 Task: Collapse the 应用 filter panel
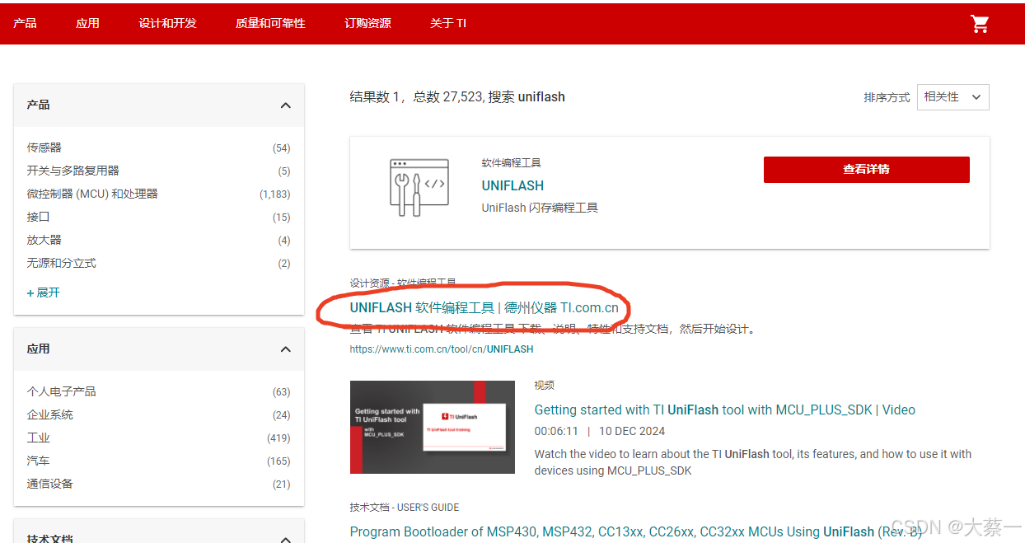pyautogui.click(x=285, y=349)
